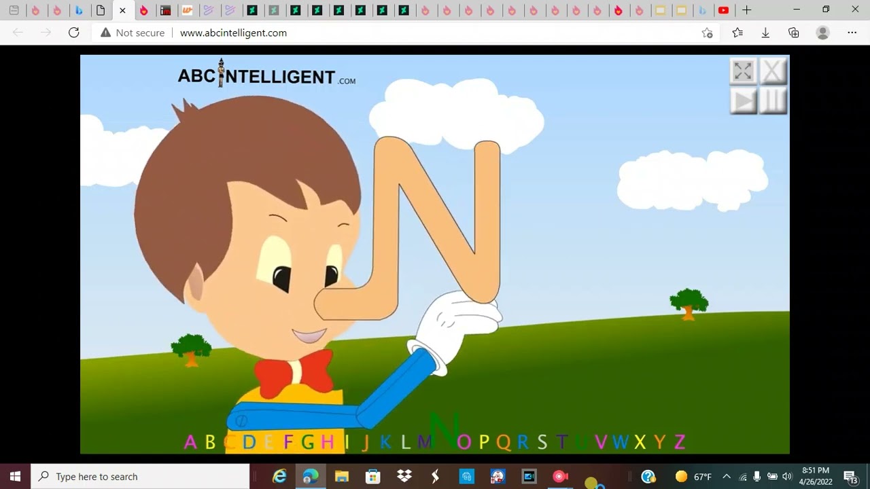Choose letter F in alphabet strip
This screenshot has height=489, width=870.
[x=288, y=443]
